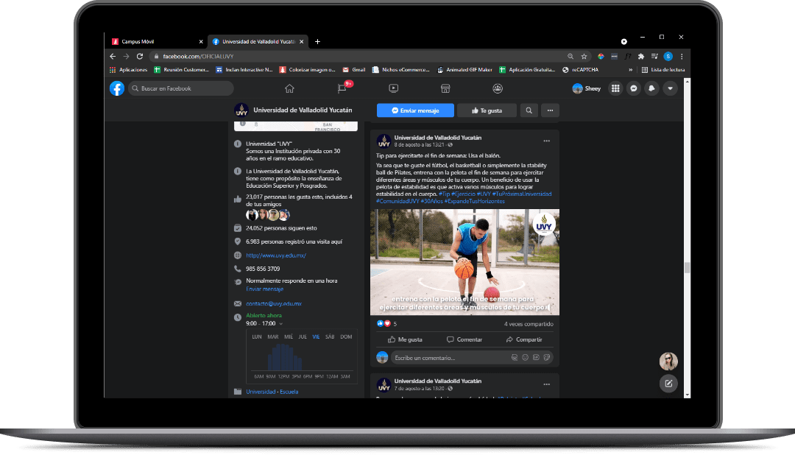Open the Aplicaciones apps shortcut

[x=128, y=69]
